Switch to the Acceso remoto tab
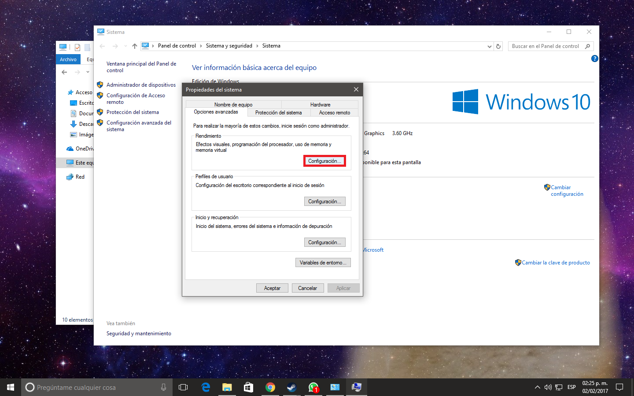 click(x=335, y=113)
